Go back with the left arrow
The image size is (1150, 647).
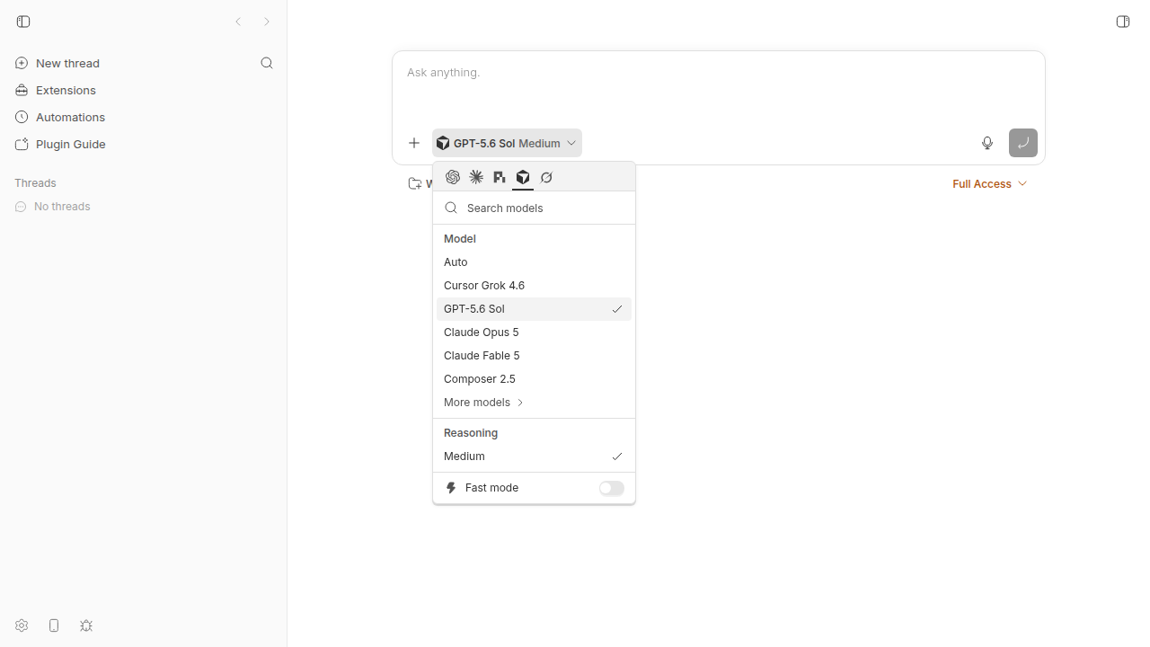238,22
